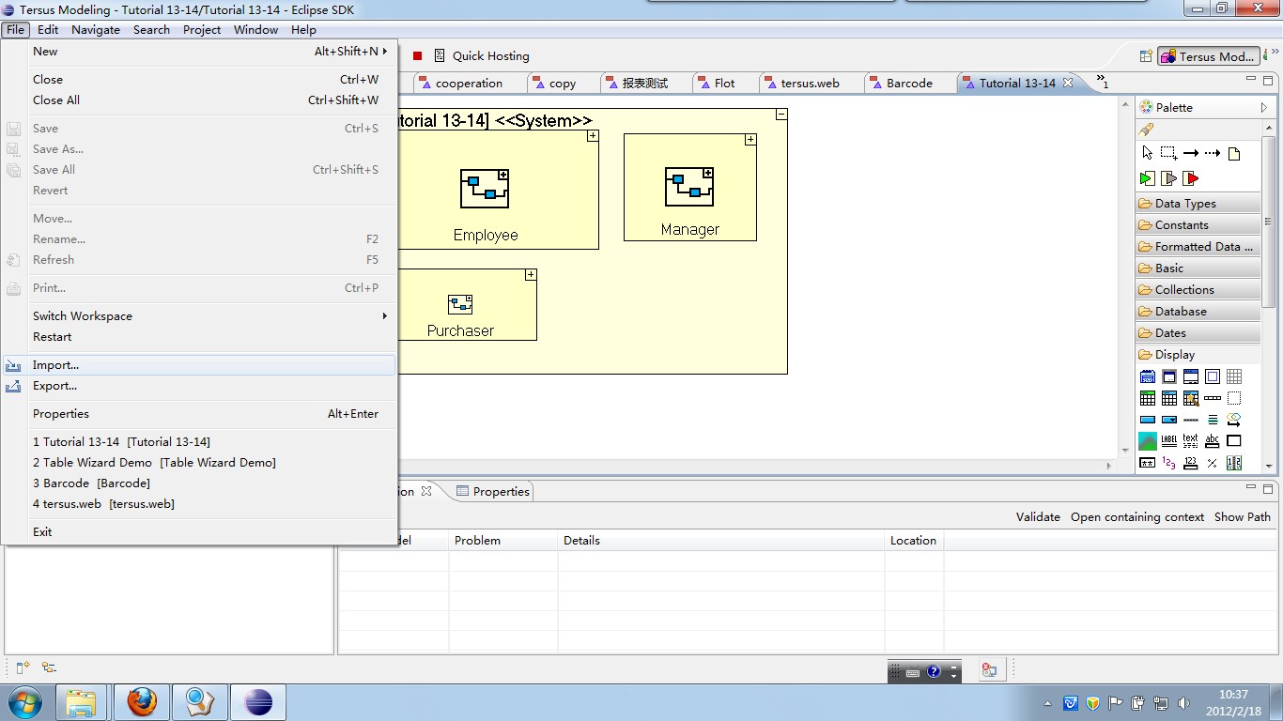Expand the Employee model box
Viewport: 1283px width, 721px height.
pos(593,136)
